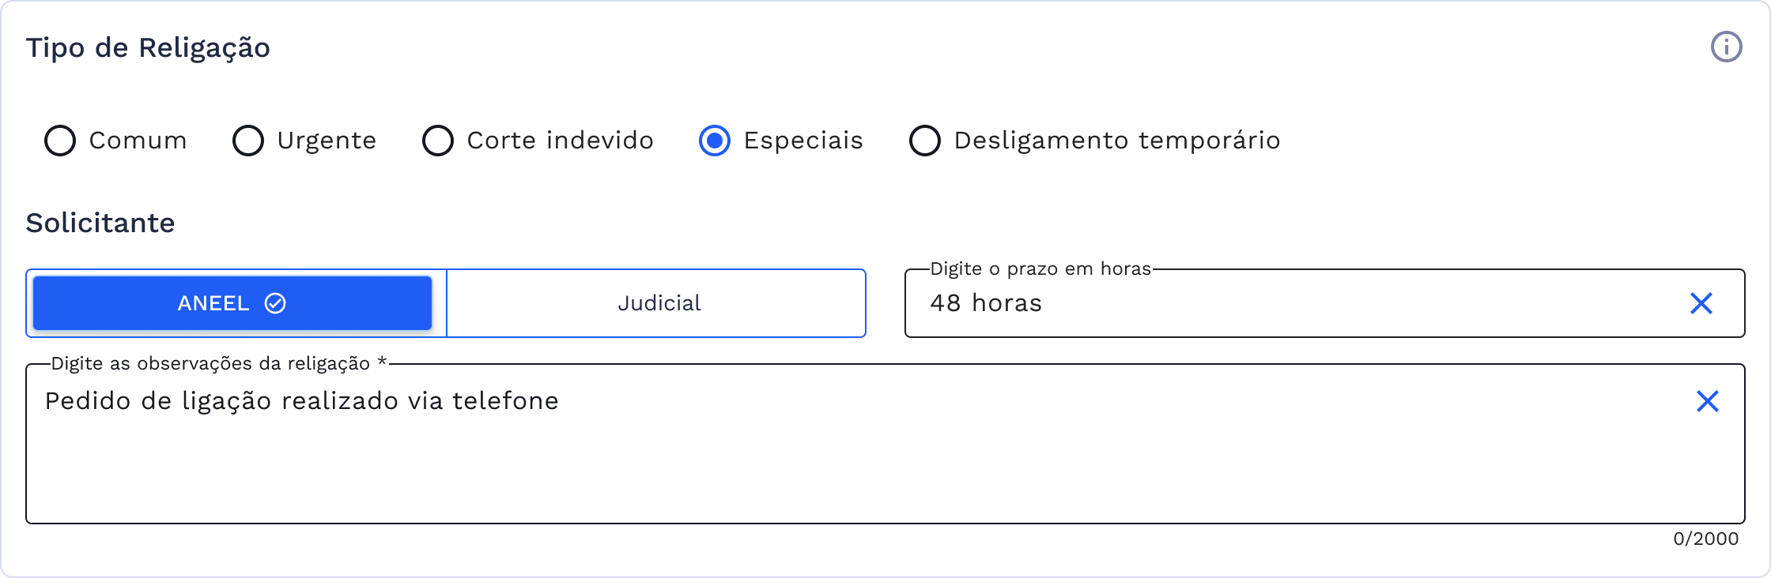Clear the observações text with the X icon
The width and height of the screenshot is (1771, 578).
pos(1707,402)
